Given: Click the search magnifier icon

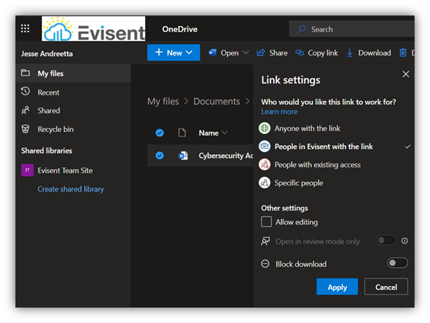Looking at the screenshot, I should tap(301, 29).
